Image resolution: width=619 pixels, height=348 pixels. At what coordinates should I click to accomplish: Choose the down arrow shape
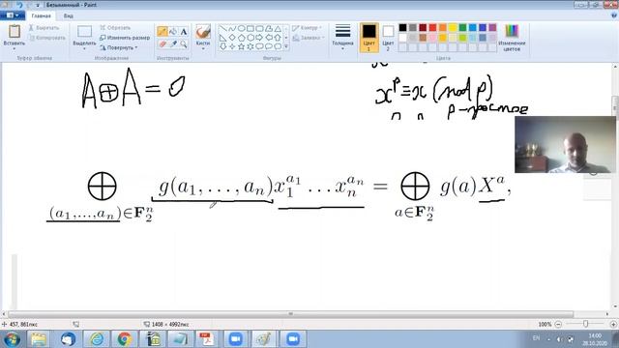222,46
